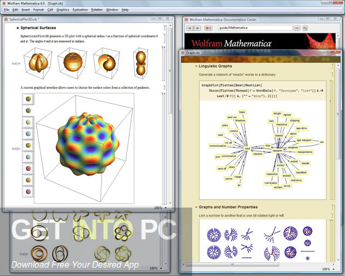Click the 'broadcast' node in the graph
The height and width of the screenshot is (276, 345).
240,120
